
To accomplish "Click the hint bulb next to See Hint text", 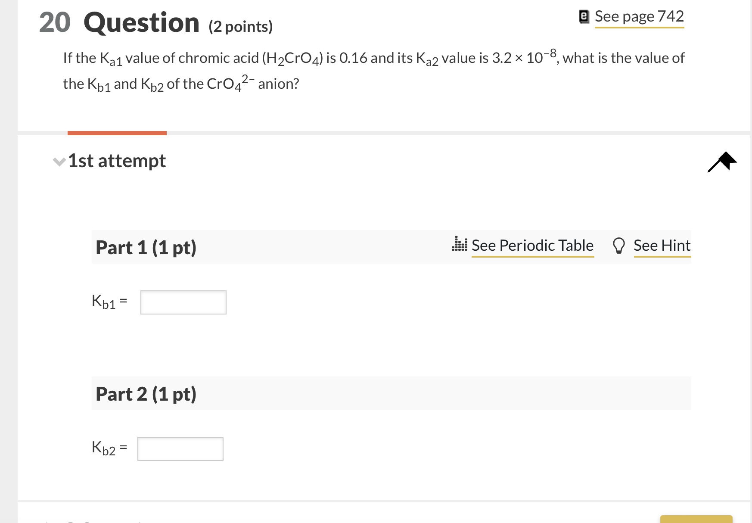I will [619, 246].
